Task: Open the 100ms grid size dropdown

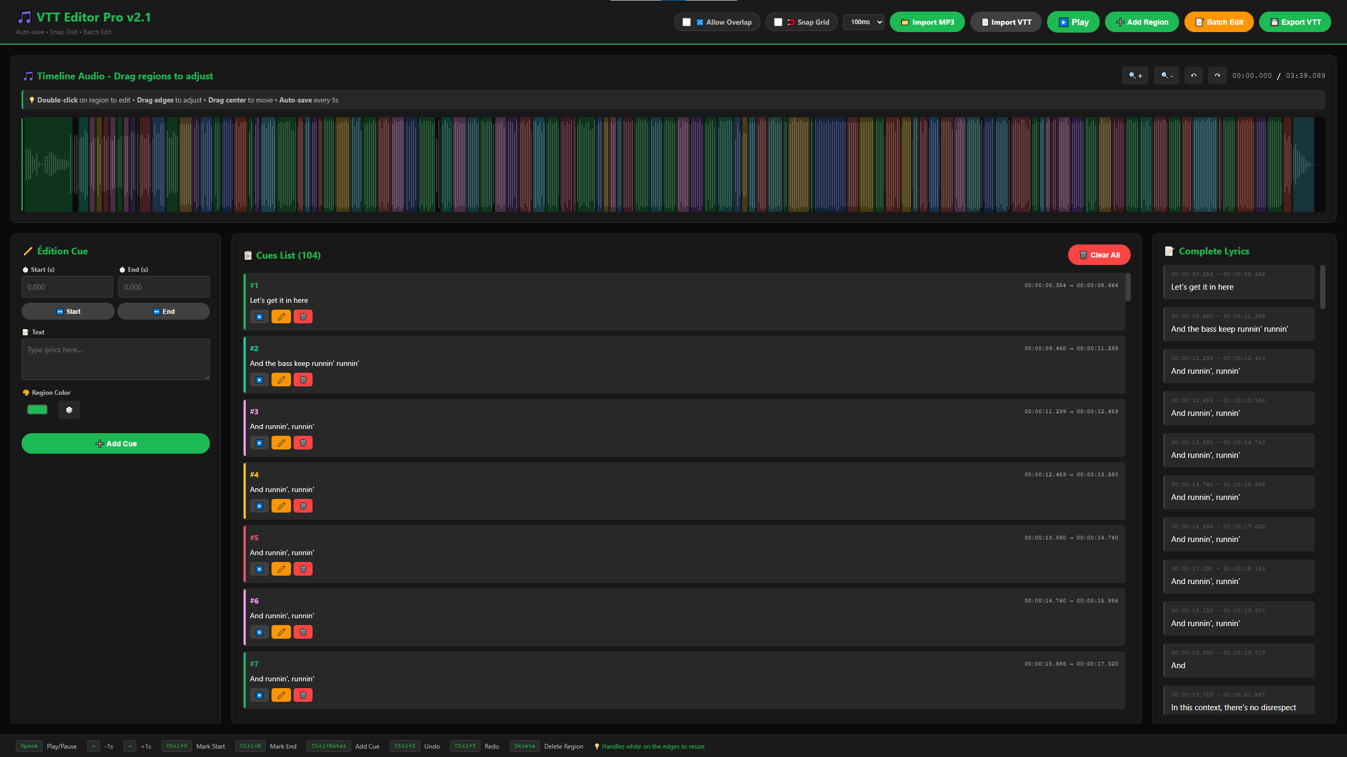Action: click(863, 22)
